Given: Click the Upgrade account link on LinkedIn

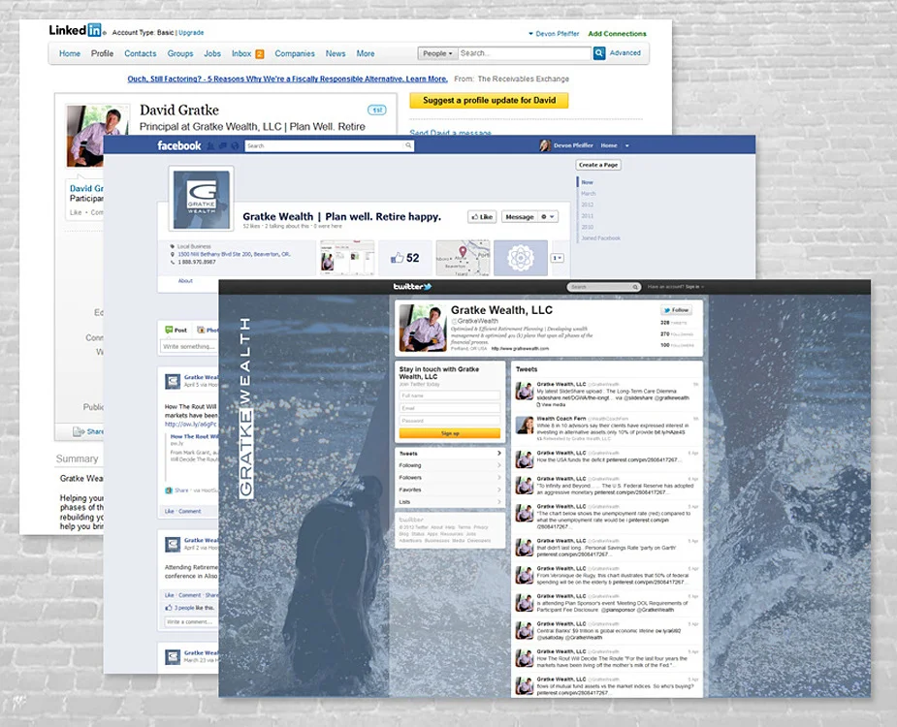Looking at the screenshot, I should [x=191, y=33].
